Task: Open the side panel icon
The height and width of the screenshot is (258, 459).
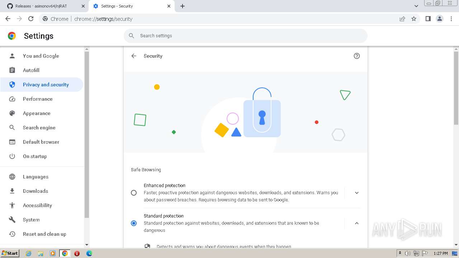Action: tap(428, 19)
